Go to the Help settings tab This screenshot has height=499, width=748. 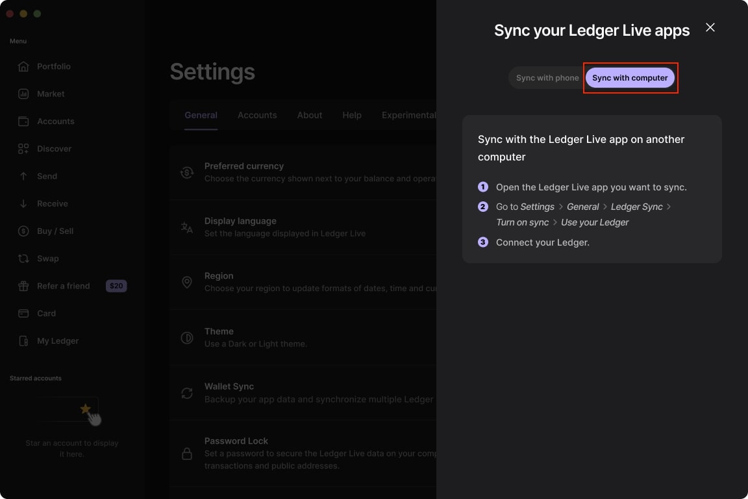click(x=352, y=115)
